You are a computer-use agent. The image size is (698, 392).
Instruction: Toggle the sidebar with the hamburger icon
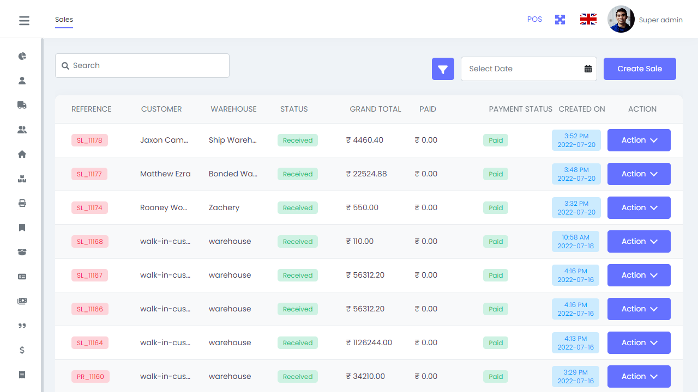coord(24,20)
